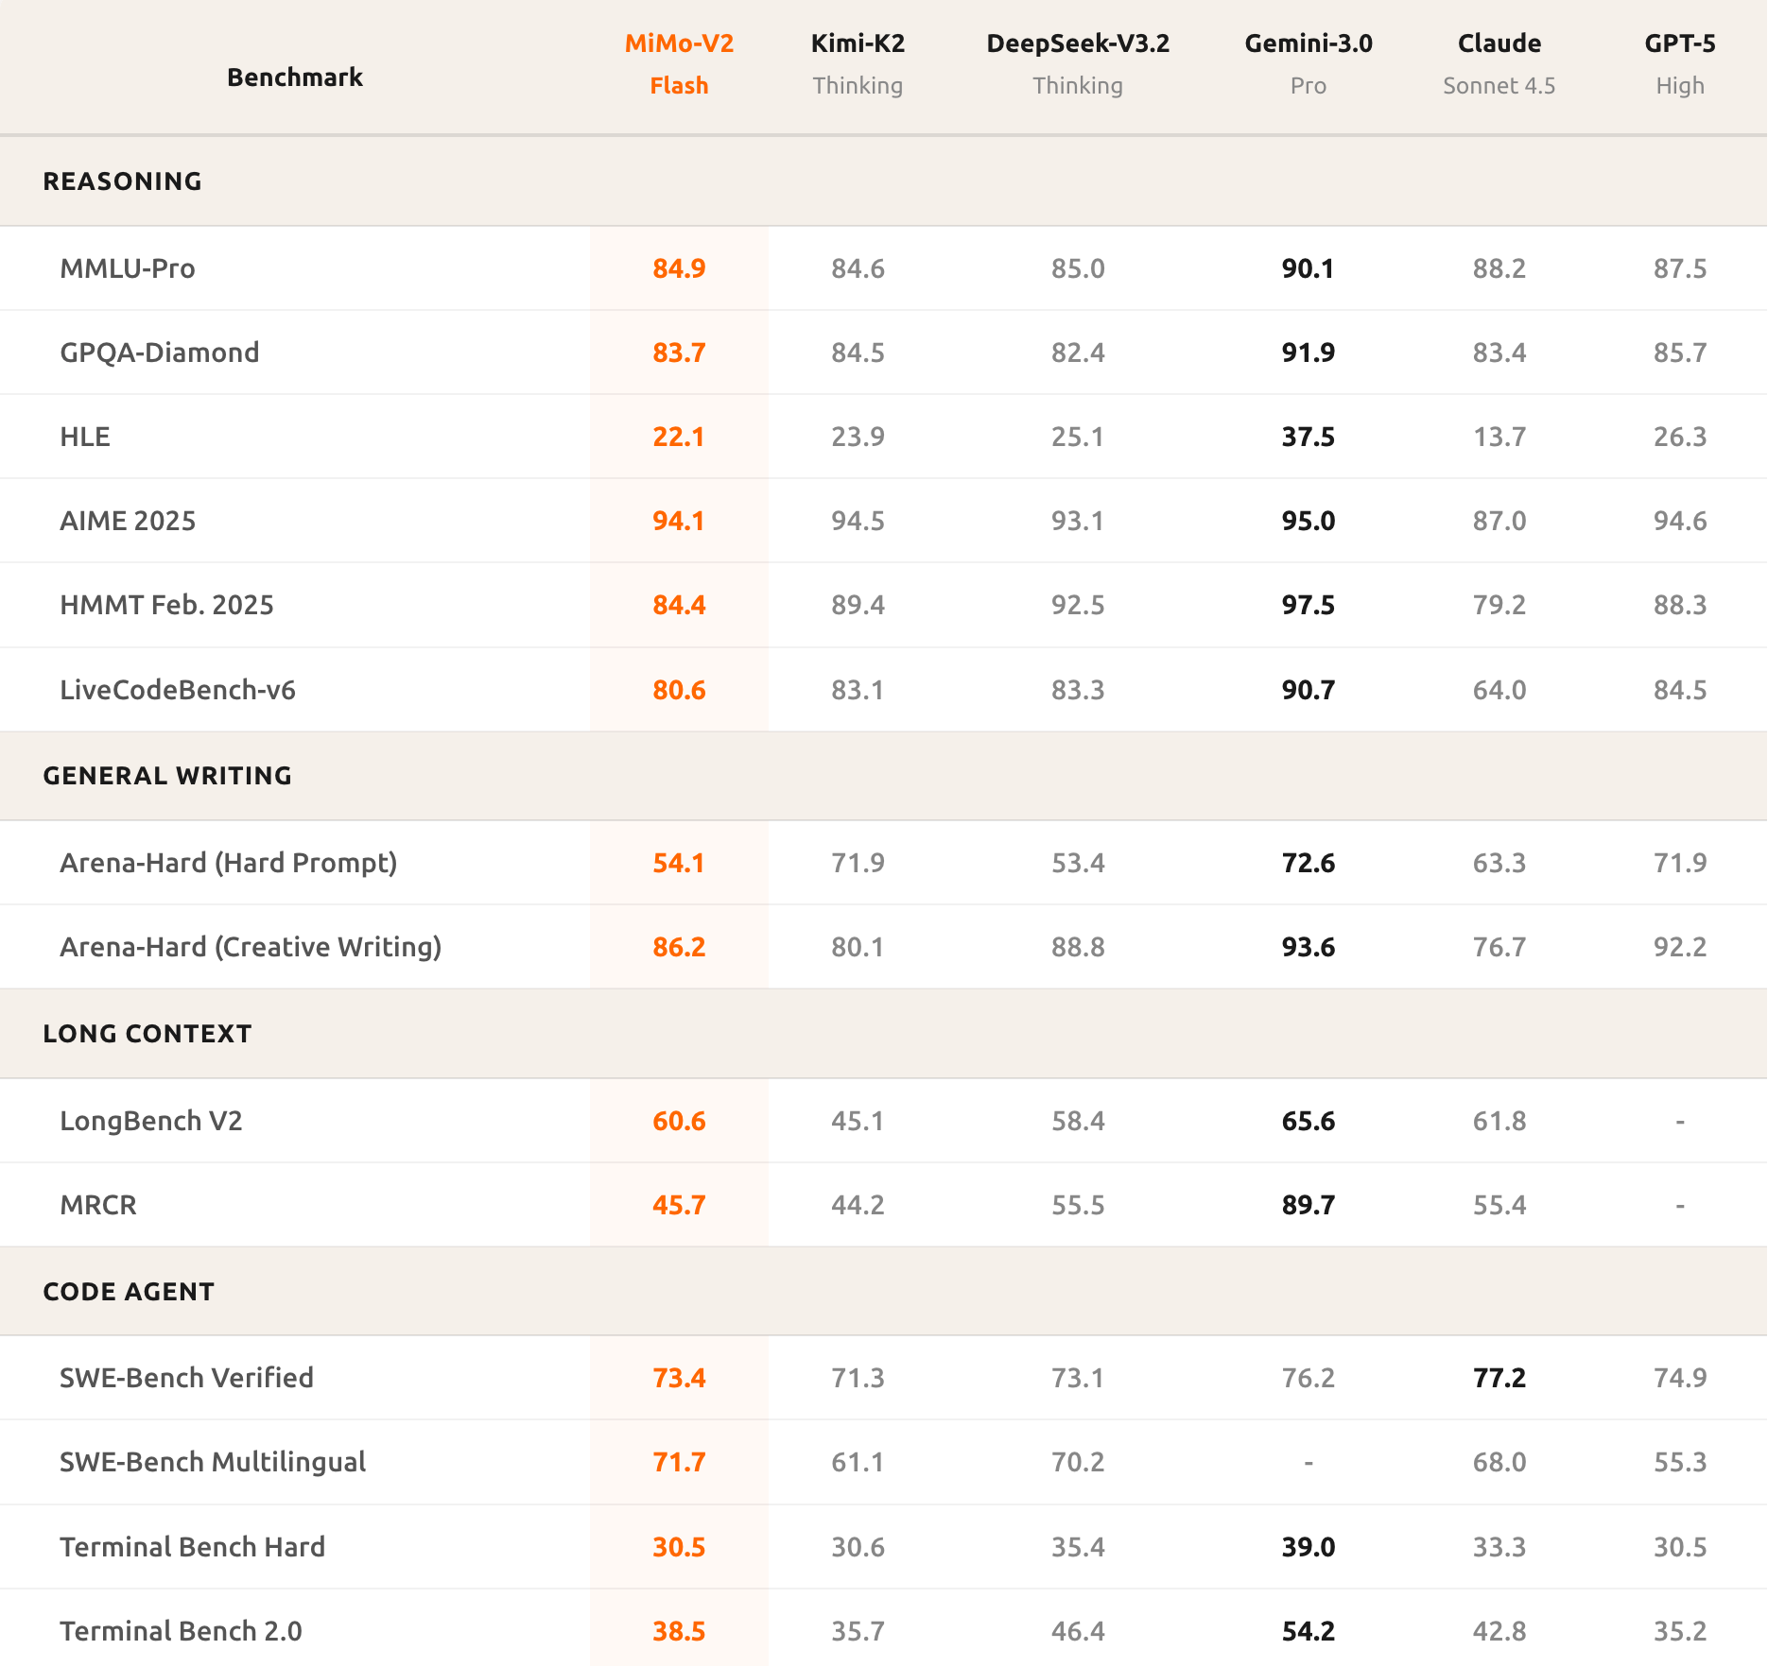The height and width of the screenshot is (1667, 1768).
Task: Click the "SWE-Bench Verified" row label
Action: tap(186, 1378)
